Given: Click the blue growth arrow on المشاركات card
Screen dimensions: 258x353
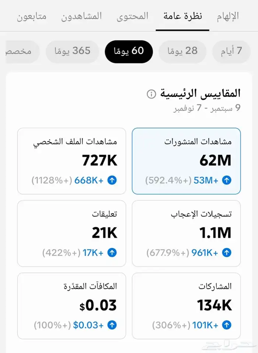Looking at the screenshot, I should (x=227, y=325).
